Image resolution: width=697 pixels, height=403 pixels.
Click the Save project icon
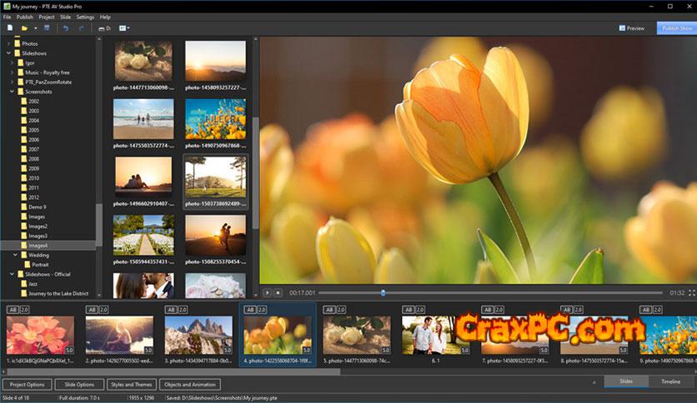point(47,28)
